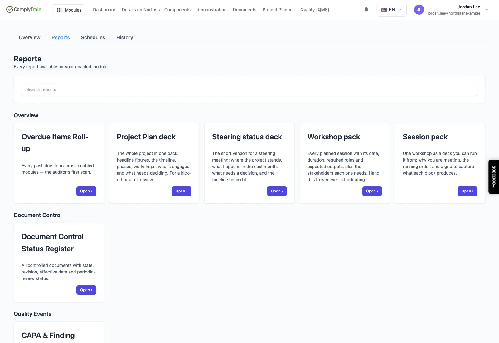
Task: Click the JL user avatar
Action: click(x=419, y=10)
